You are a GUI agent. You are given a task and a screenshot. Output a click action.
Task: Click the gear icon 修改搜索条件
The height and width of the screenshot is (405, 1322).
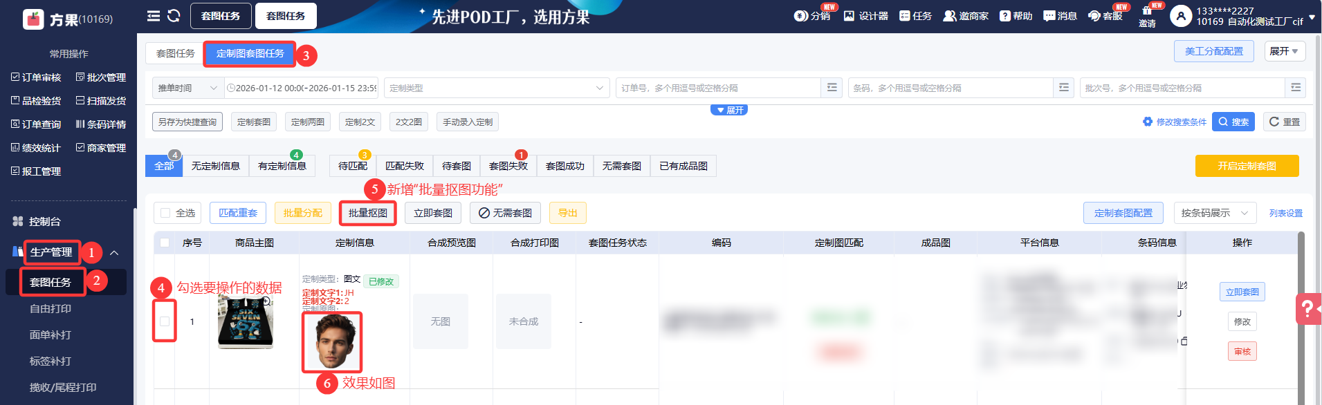tap(1148, 122)
